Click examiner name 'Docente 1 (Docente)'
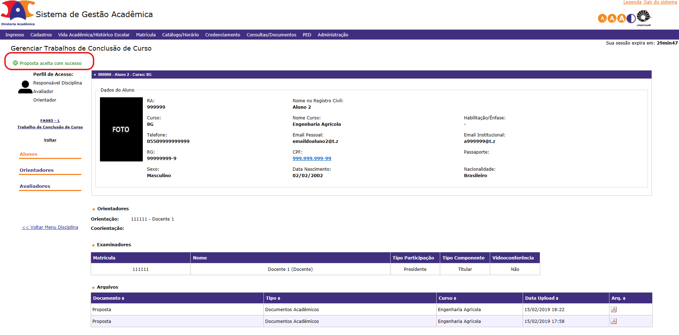The width and height of the screenshot is (679, 335). 290,269
